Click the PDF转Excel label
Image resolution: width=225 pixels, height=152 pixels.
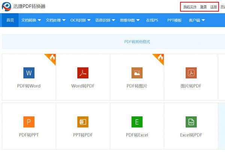[137, 135]
